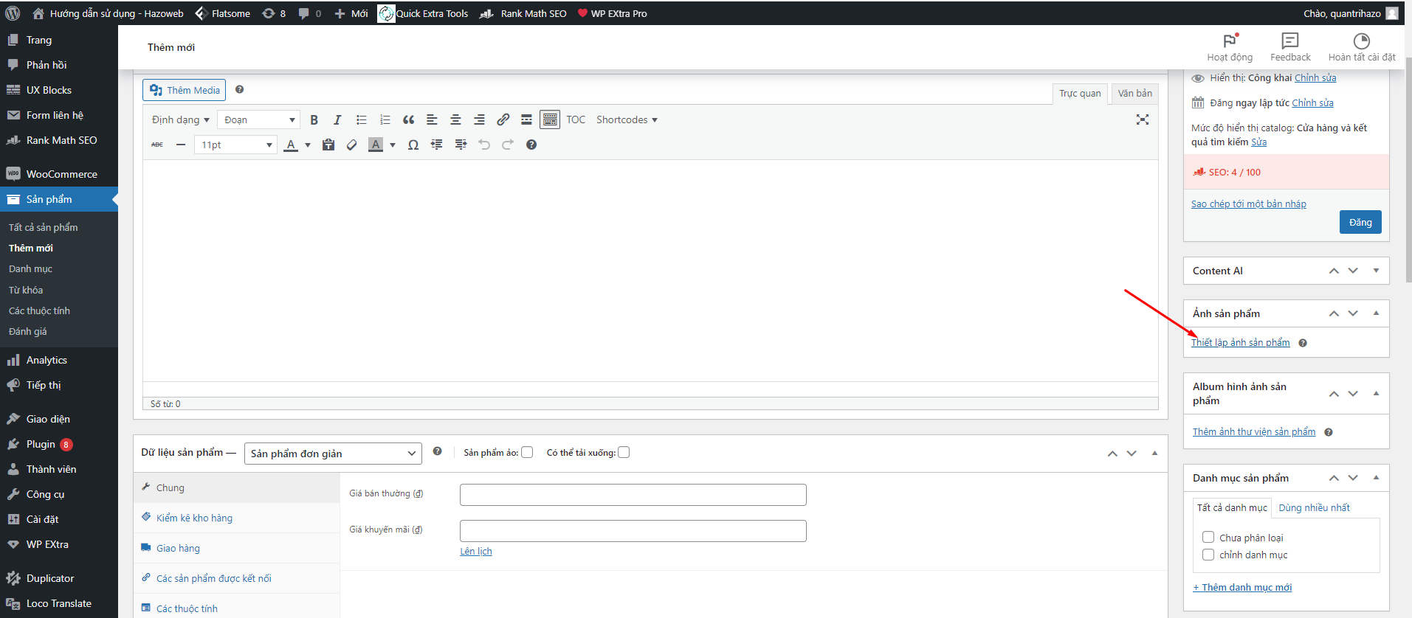Undo the last editor action

484,145
